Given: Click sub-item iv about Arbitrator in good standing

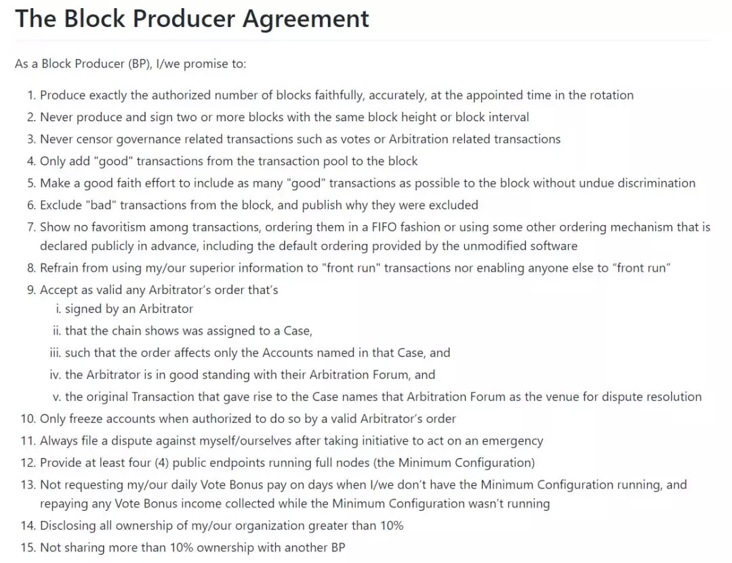Looking at the screenshot, I should click(x=250, y=374).
